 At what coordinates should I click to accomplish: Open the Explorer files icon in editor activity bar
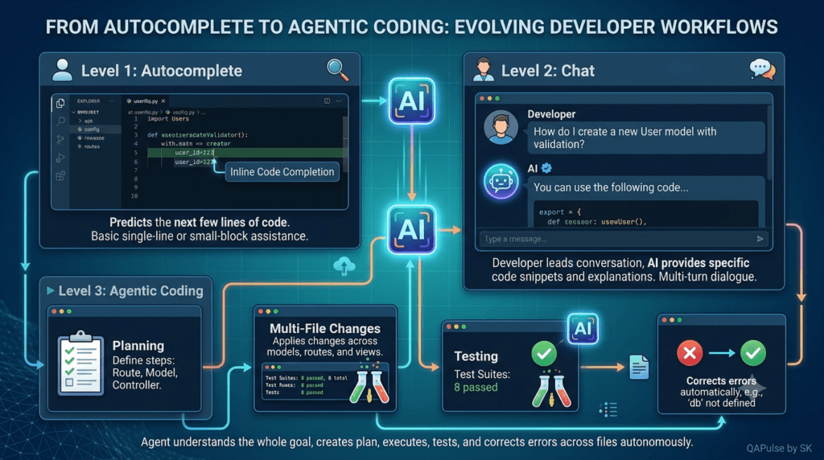(60, 103)
